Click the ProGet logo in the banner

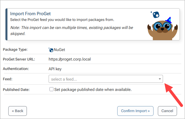click(x=155, y=14)
